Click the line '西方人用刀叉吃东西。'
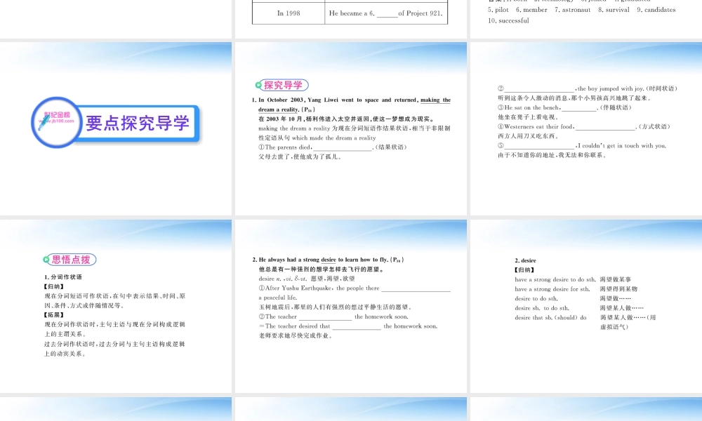Viewport: 702px width, 421px height. [529, 136]
